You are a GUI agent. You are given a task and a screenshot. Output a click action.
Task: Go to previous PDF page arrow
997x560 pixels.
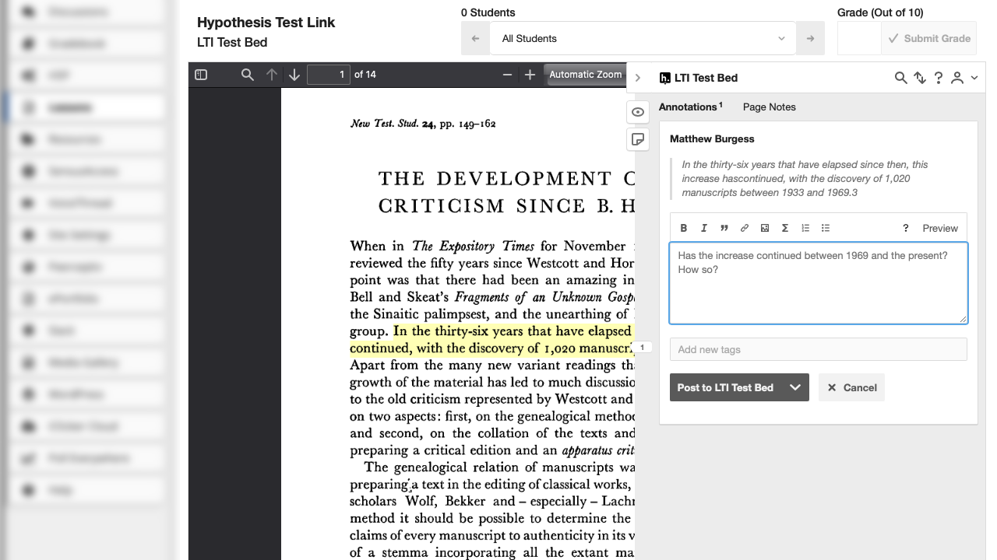click(x=271, y=75)
